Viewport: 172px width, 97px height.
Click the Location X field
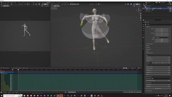pos(162,29)
